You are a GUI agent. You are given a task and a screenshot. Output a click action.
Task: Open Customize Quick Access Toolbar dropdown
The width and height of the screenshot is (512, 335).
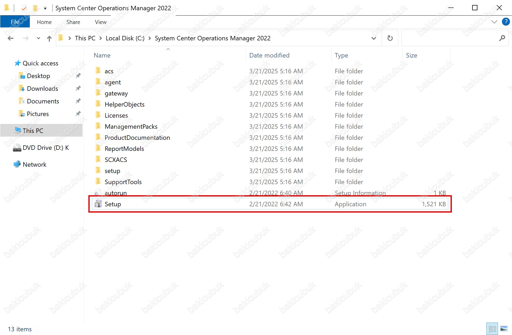45,8
